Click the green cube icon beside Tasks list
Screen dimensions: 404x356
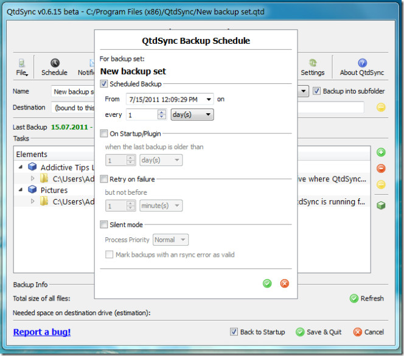pyautogui.click(x=381, y=205)
